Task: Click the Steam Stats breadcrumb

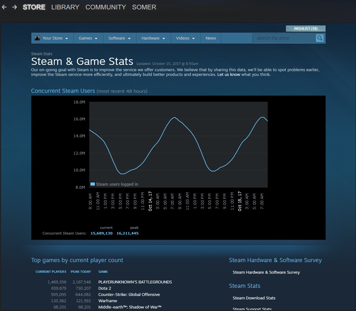Action: click(42, 54)
